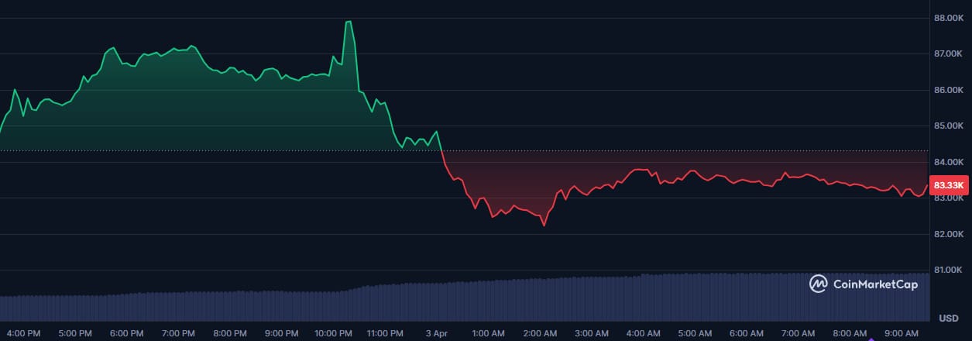972x341 pixels.
Task: Click the 10:00 PM time label
Action: (x=334, y=333)
